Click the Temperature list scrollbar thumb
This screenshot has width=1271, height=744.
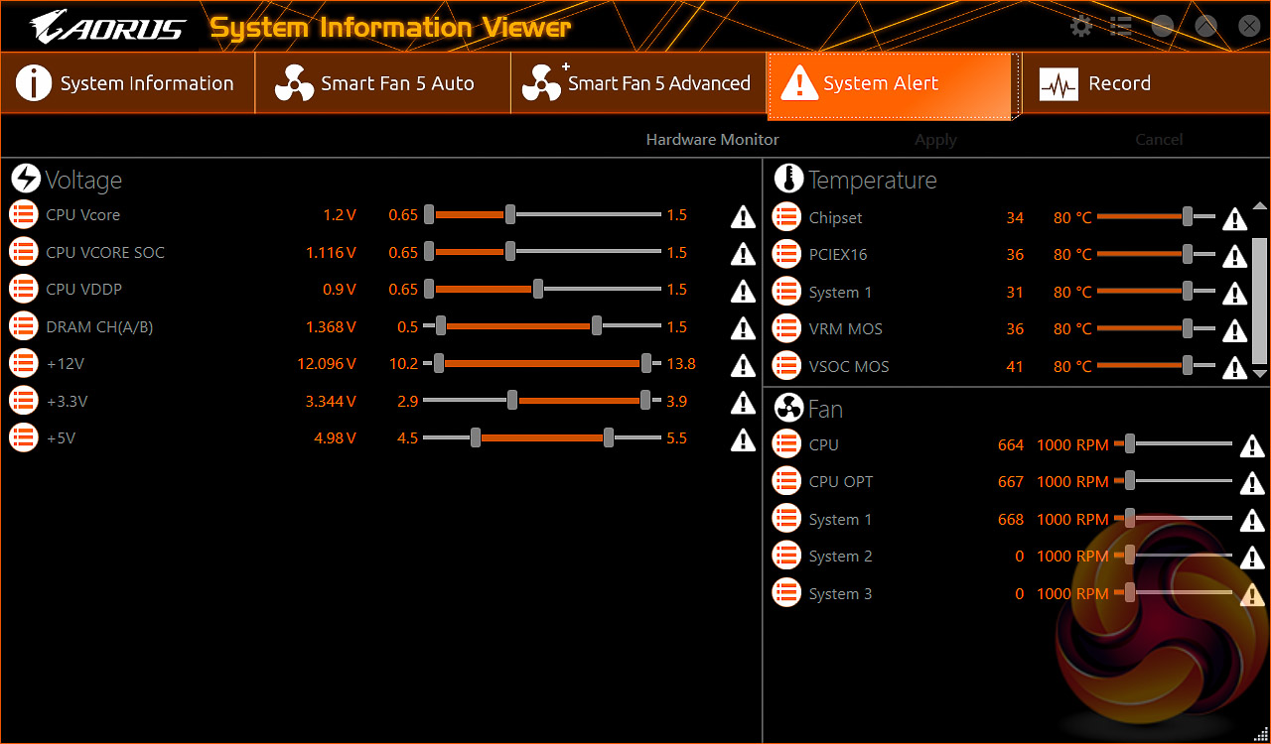(x=1260, y=301)
